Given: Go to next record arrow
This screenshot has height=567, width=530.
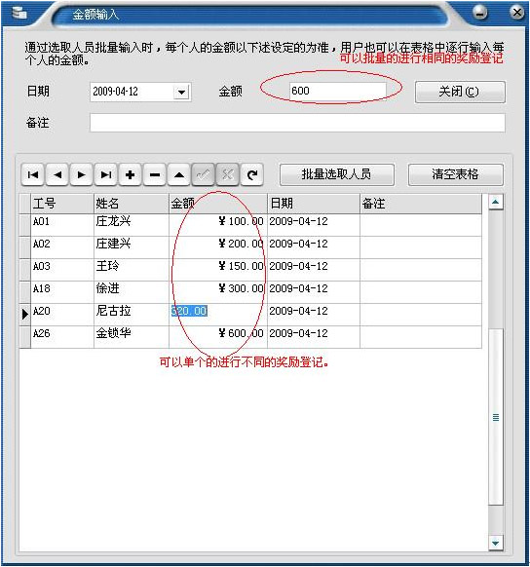Looking at the screenshot, I should 81,175.
